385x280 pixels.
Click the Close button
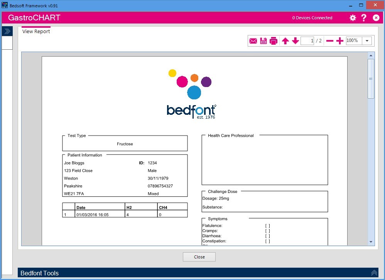[199, 257]
